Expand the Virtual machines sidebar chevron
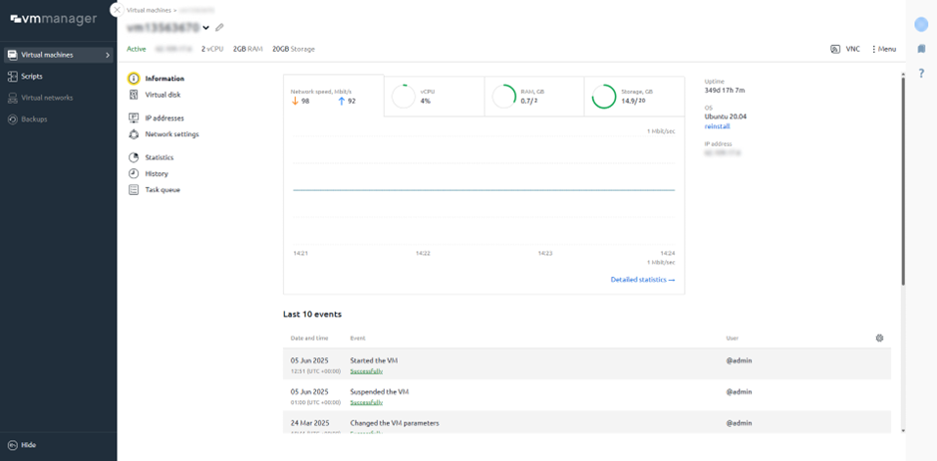Screen dimensions: 937x461 (x=108, y=55)
